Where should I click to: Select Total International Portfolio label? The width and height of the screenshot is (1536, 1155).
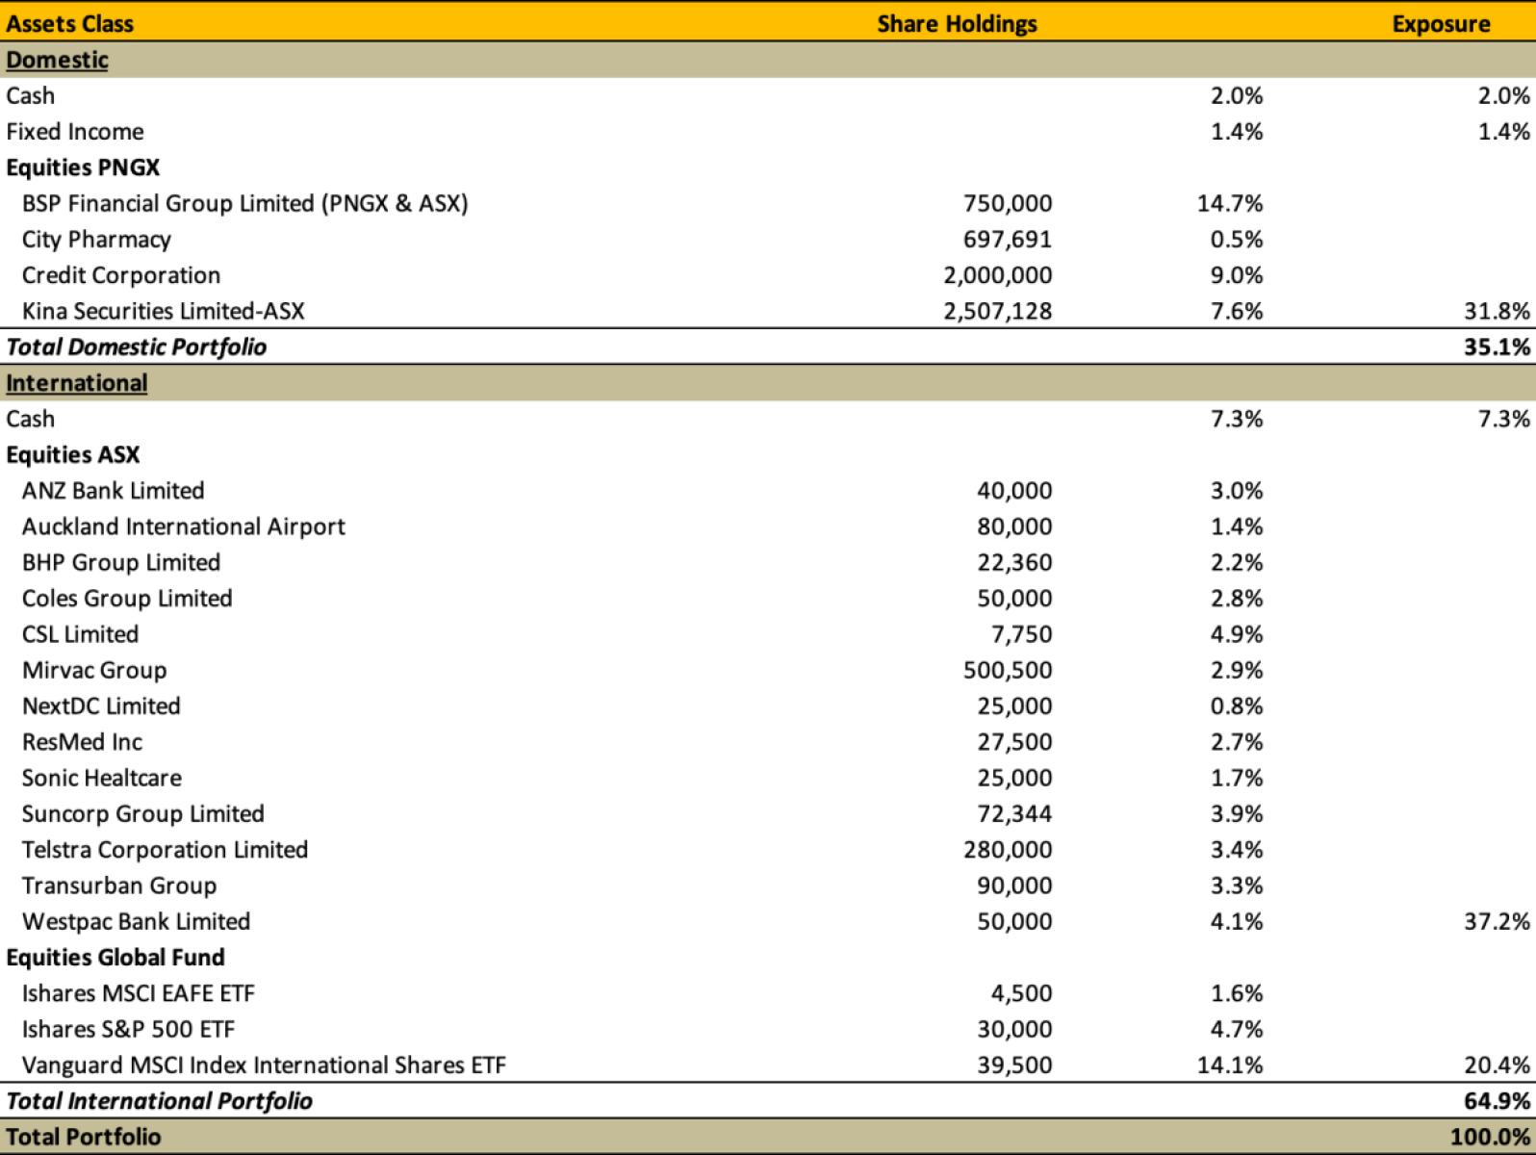point(160,1101)
